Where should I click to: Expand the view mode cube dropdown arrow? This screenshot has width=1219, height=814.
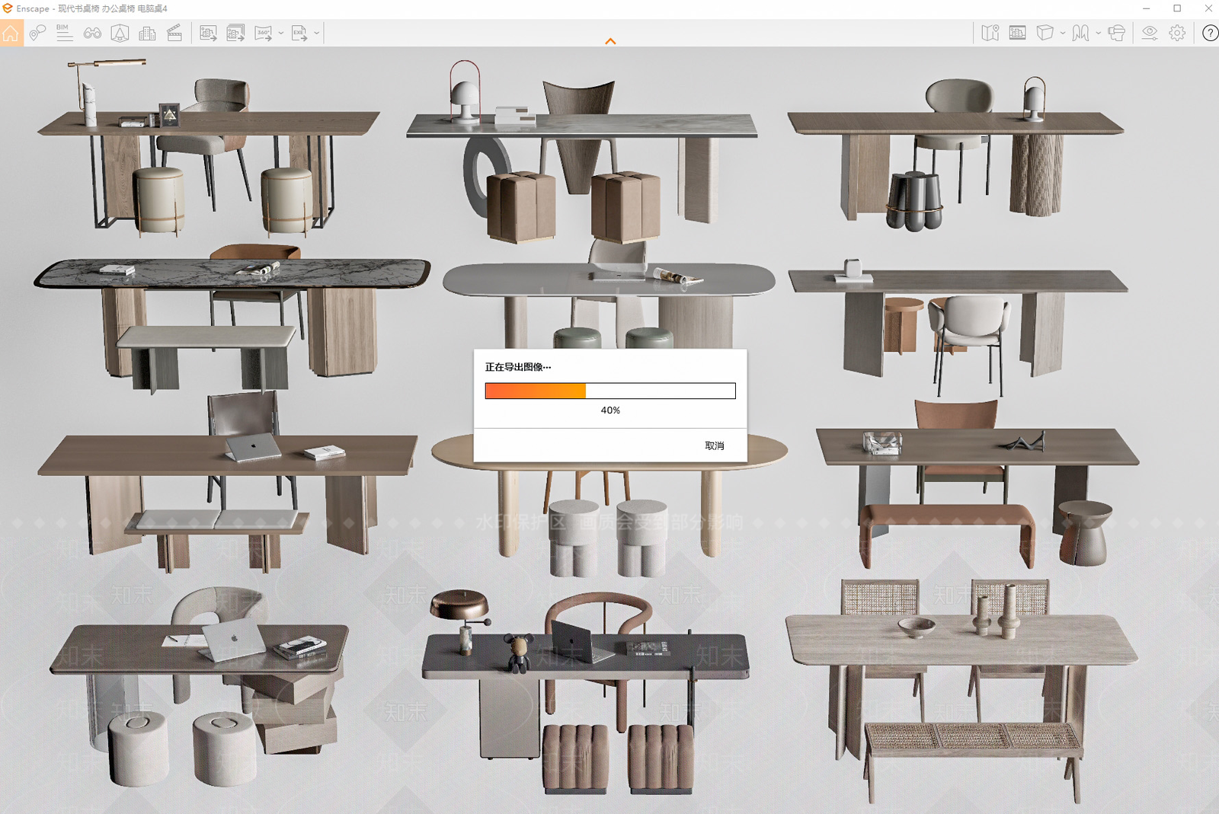pos(1063,34)
